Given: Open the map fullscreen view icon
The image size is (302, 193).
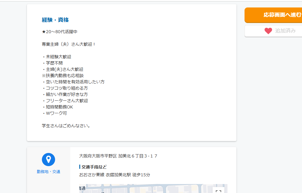Looking at the screenshot, I should (x=218, y=191).
